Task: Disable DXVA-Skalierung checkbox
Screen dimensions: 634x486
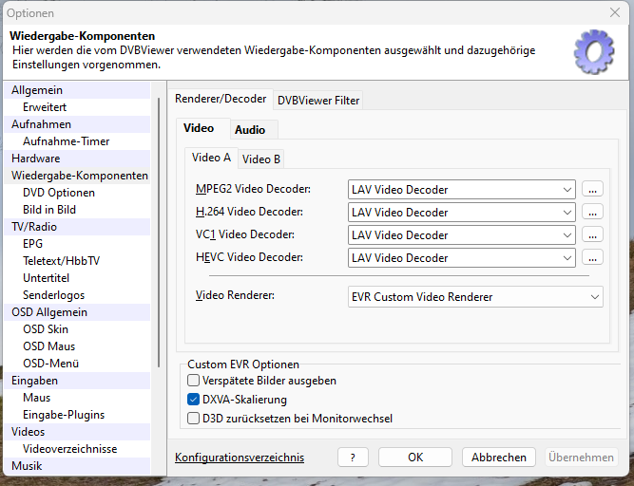Action: (x=194, y=401)
